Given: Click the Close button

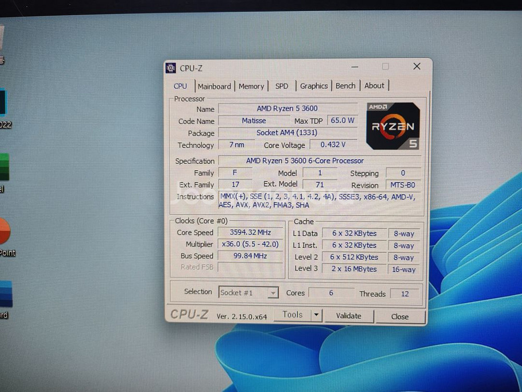Looking at the screenshot, I should click(x=400, y=316).
